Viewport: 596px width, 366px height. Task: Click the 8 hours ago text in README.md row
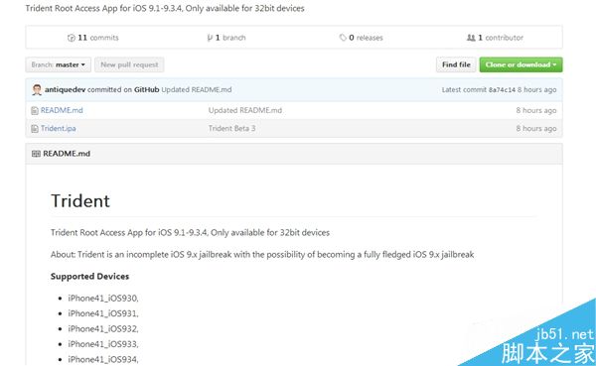536,110
